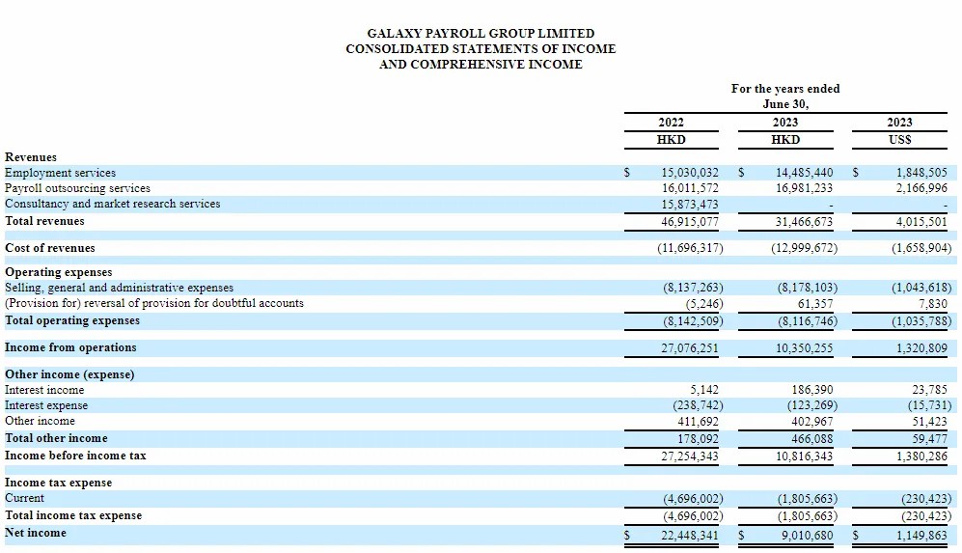
Task: Click the value 178,092
Action: click(x=699, y=439)
